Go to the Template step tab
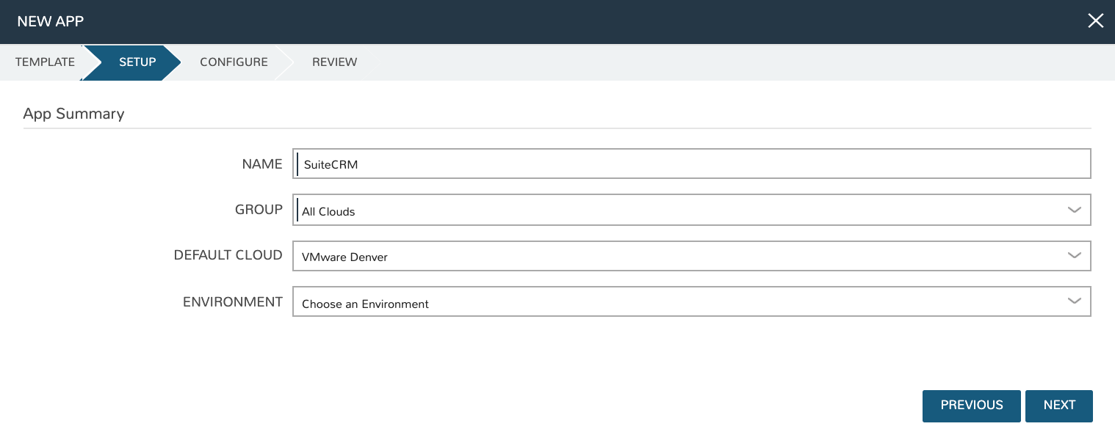The image size is (1115, 440). point(45,62)
